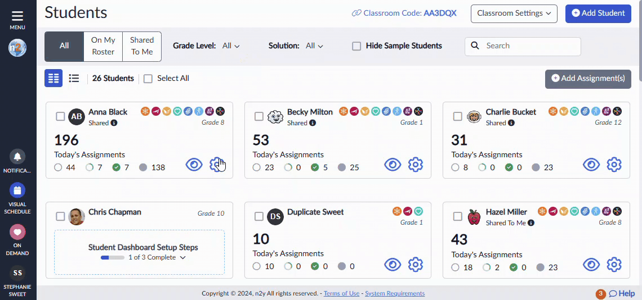This screenshot has width=642, height=300.
Task: Open the On Demand heart icon
Action: click(17, 232)
